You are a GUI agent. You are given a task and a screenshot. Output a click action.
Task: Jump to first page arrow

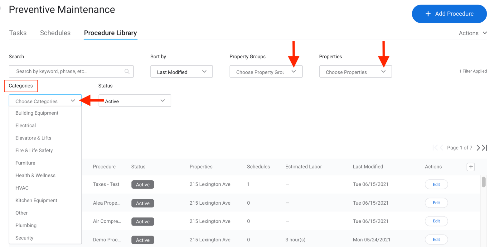tap(435, 148)
